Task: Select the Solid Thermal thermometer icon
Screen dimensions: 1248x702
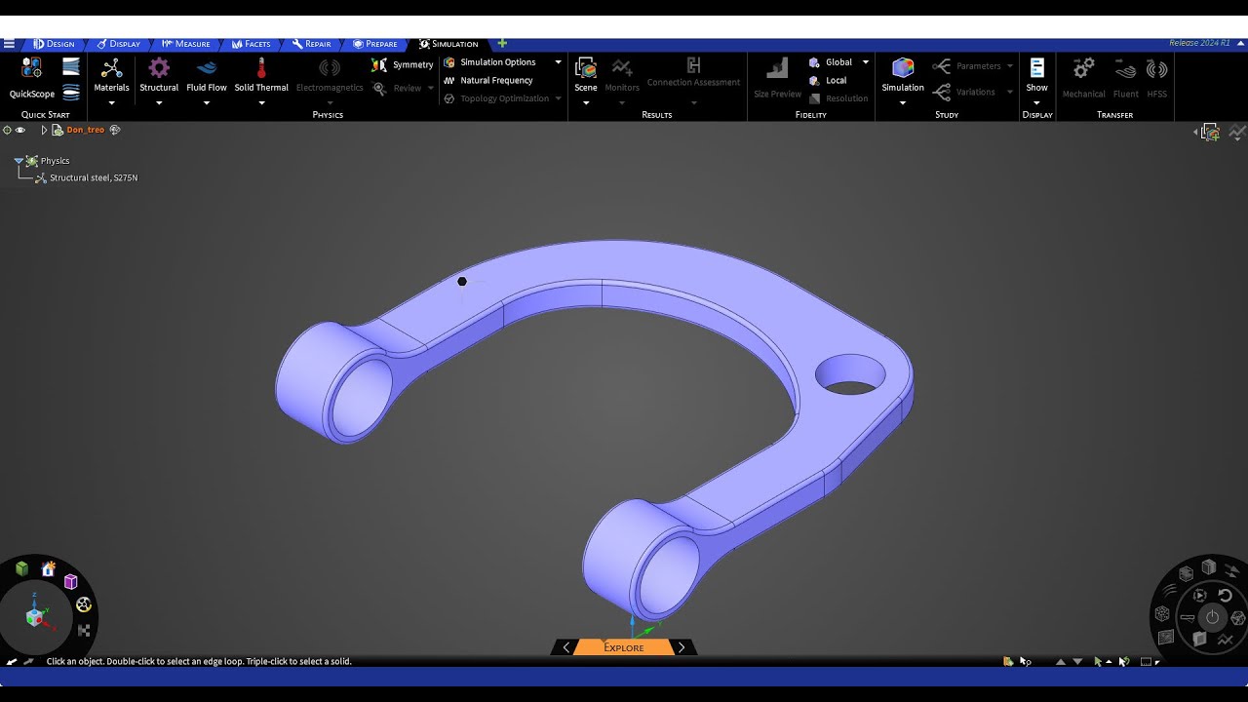Action: [261, 67]
